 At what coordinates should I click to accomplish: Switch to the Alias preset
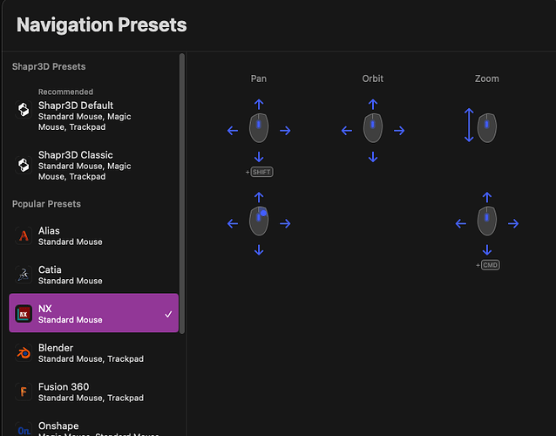(78, 235)
